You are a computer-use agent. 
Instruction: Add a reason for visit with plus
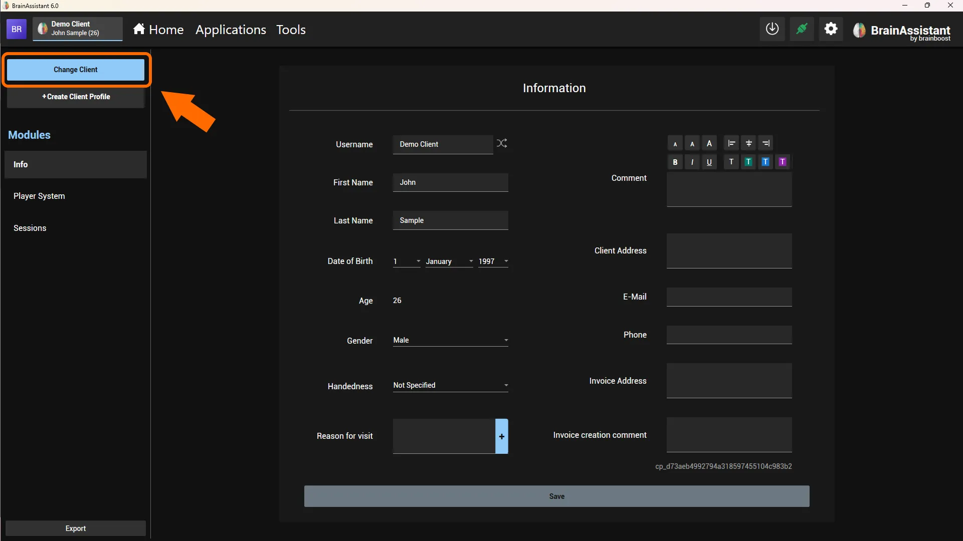click(502, 436)
